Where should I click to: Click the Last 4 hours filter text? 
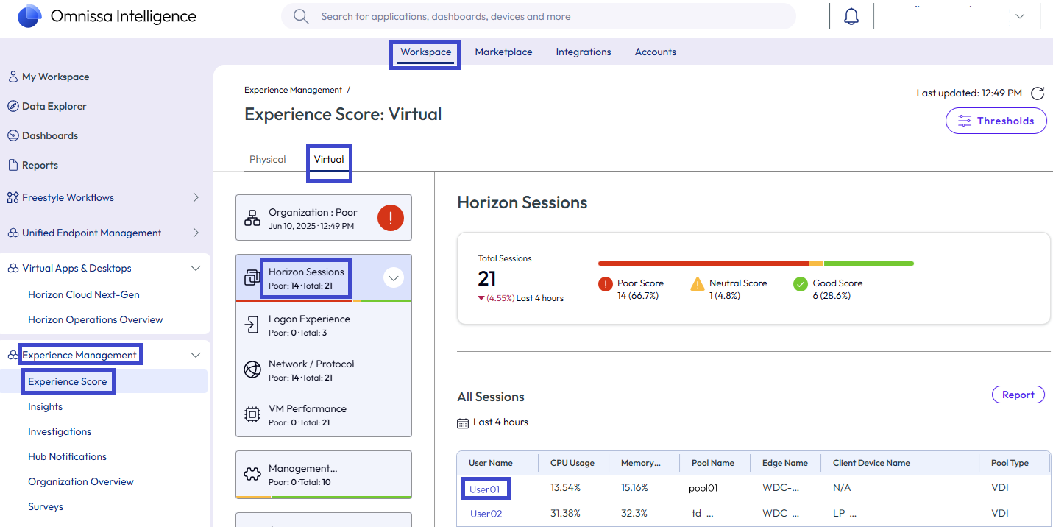pos(500,422)
